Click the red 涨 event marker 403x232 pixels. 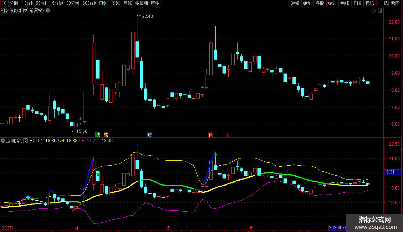click(x=210, y=135)
